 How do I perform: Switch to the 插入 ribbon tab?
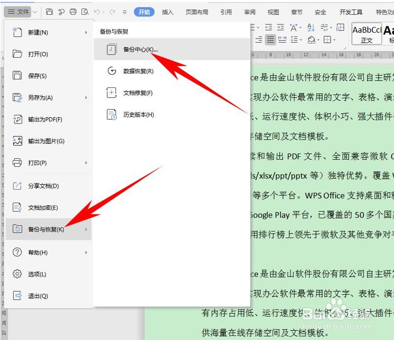tap(168, 12)
